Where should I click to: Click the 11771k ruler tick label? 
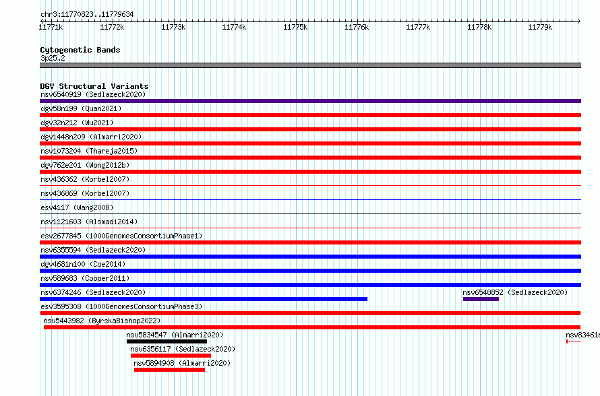pos(51,27)
